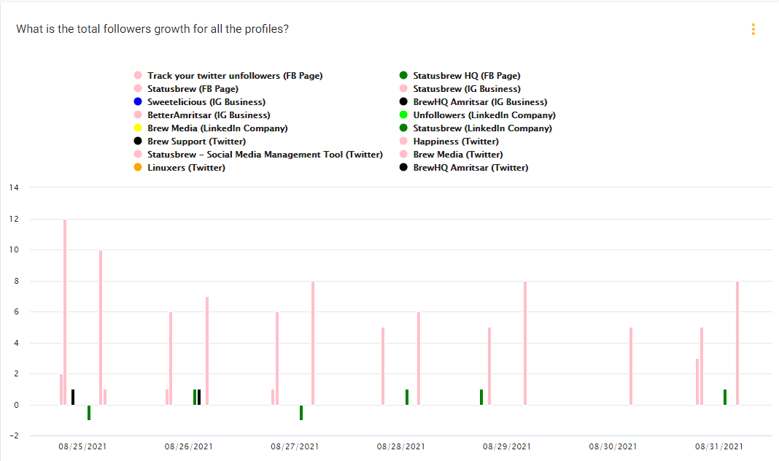Screen dimensions: 779x461
Task: Toggle Brew Media (Twitter) legend label
Action: (457, 155)
